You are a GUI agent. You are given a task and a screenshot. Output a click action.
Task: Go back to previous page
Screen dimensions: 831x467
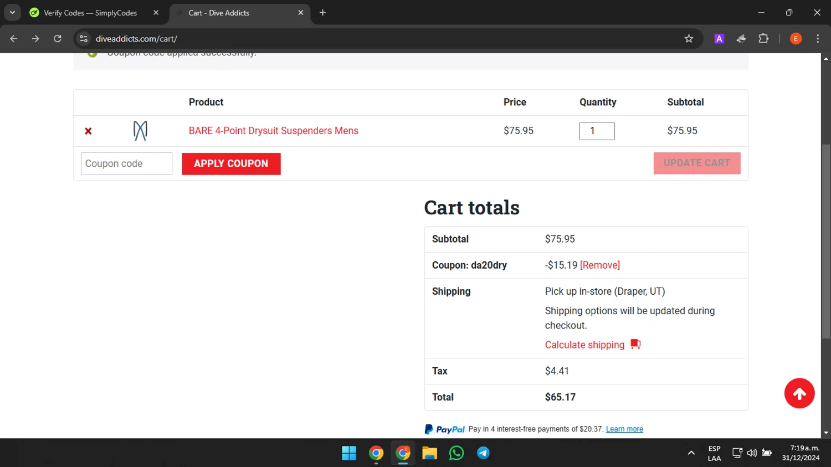click(14, 39)
